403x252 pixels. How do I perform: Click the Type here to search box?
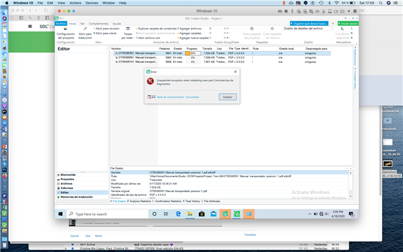108,214
